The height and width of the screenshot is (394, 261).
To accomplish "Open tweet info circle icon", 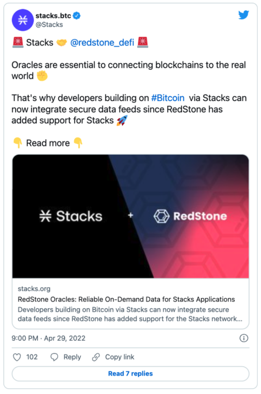I will tap(244, 338).
